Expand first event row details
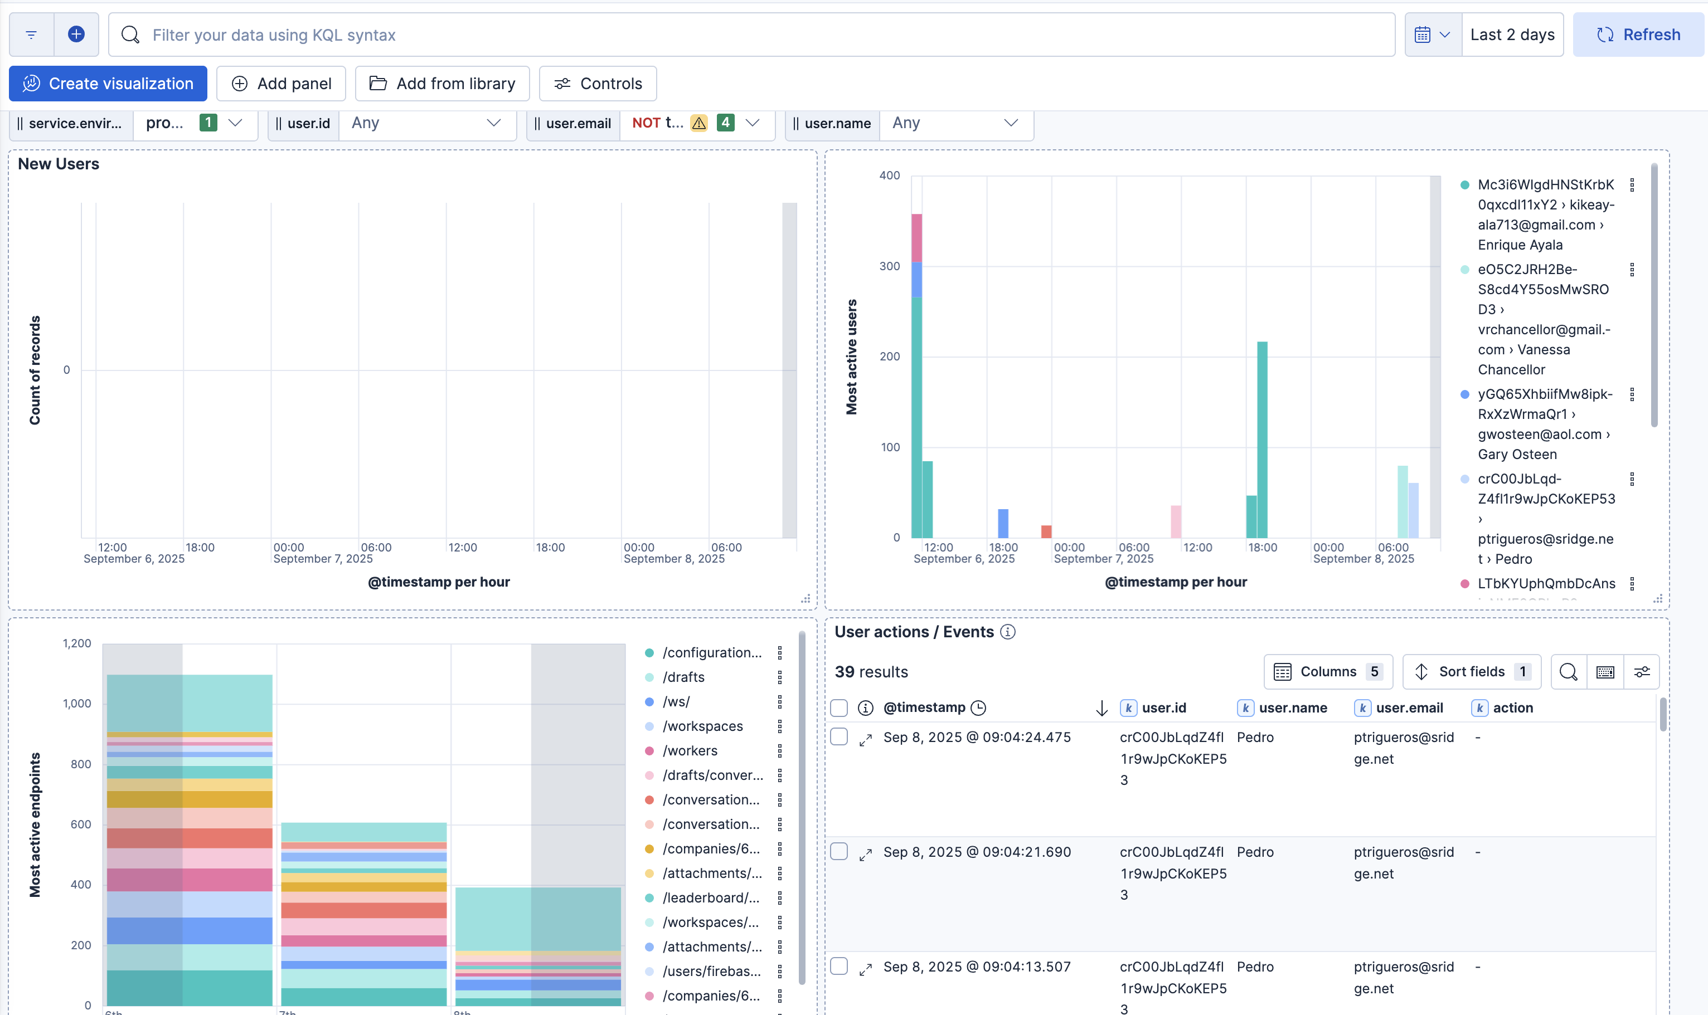 866,739
